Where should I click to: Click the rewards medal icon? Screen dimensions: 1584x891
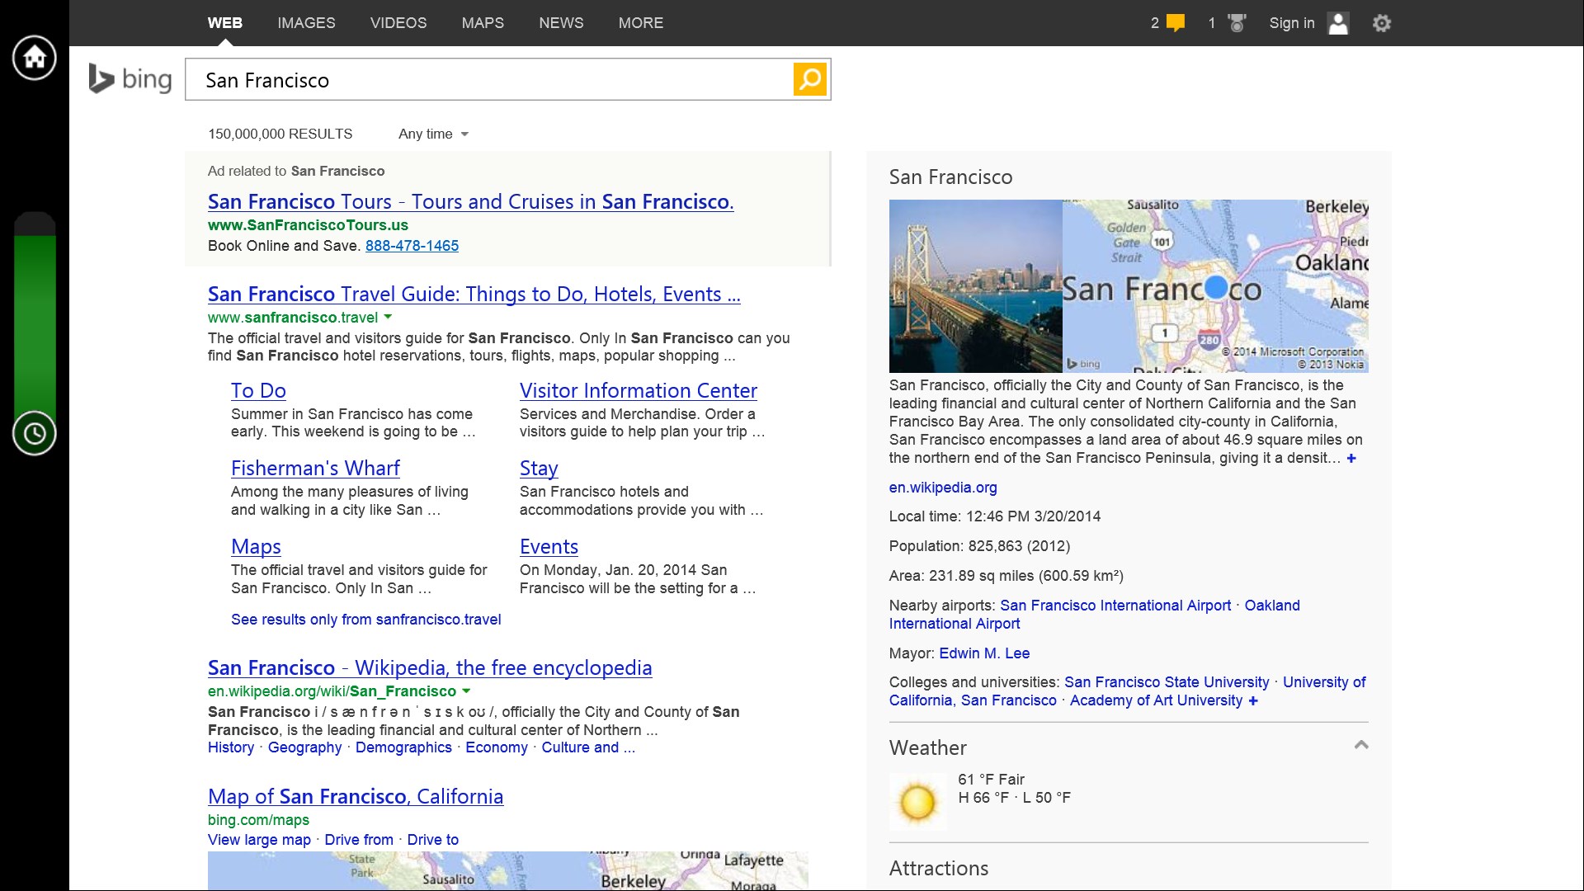pyautogui.click(x=1236, y=23)
